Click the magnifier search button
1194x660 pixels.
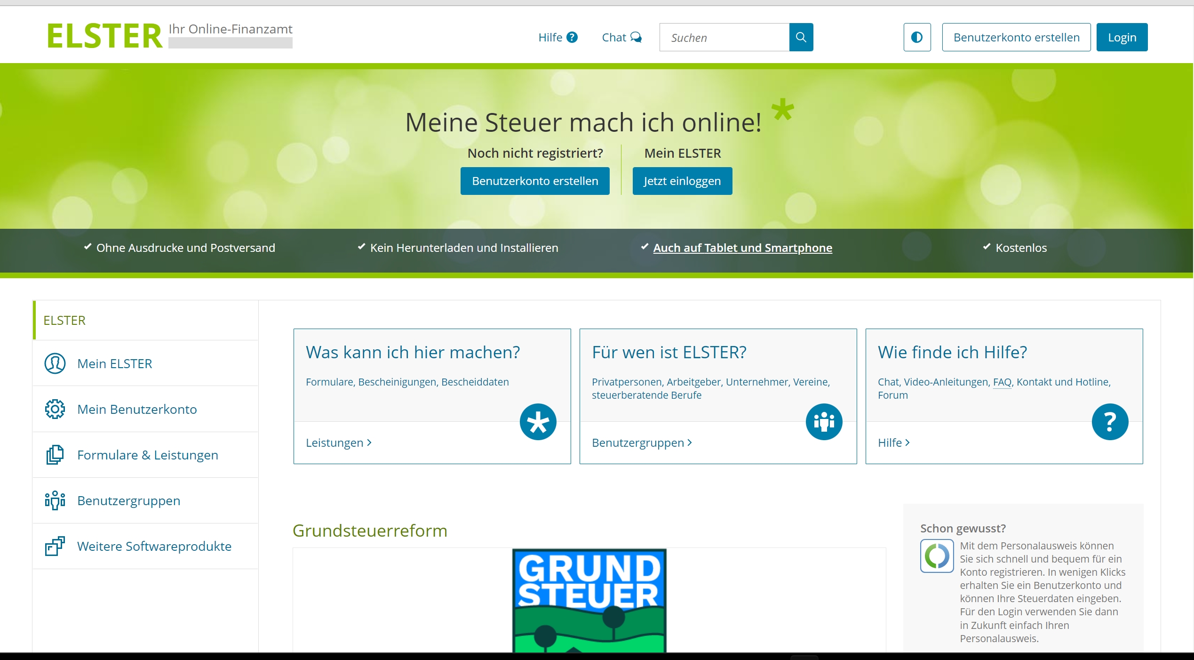coord(801,37)
